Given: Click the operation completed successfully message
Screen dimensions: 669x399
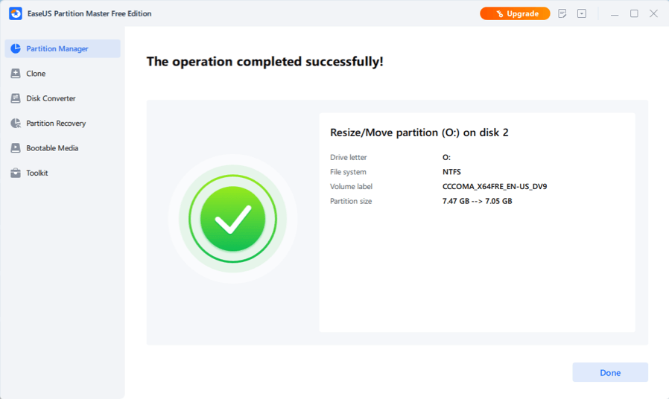Looking at the screenshot, I should click(x=264, y=62).
